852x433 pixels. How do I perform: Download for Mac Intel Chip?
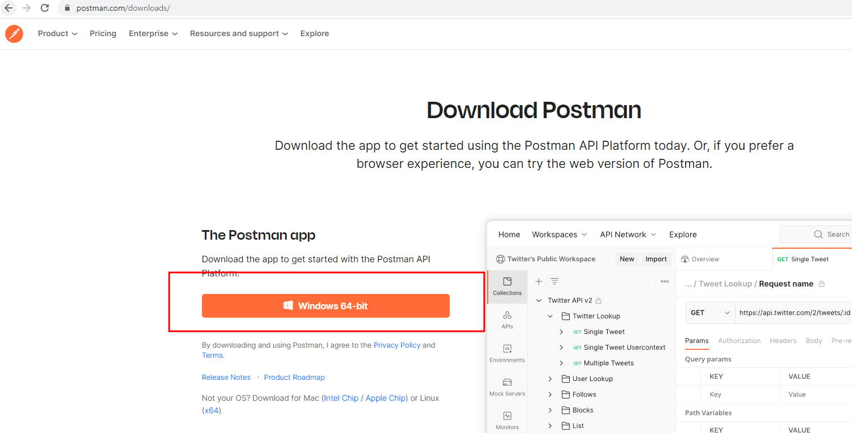coord(341,398)
